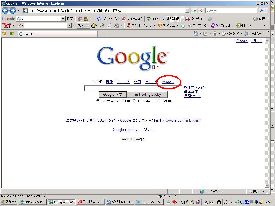Open the ニュース news link
This screenshot has width=275, height=206.
click(123, 82)
